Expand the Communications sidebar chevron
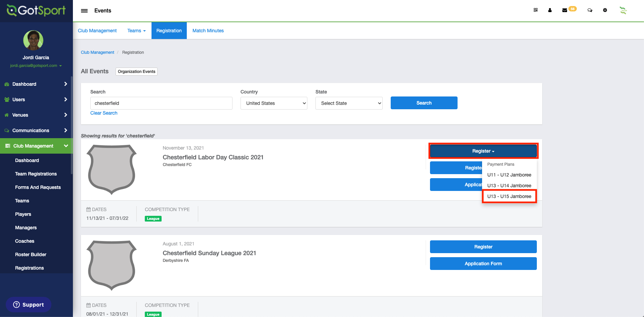The height and width of the screenshot is (317, 644). [x=66, y=130]
